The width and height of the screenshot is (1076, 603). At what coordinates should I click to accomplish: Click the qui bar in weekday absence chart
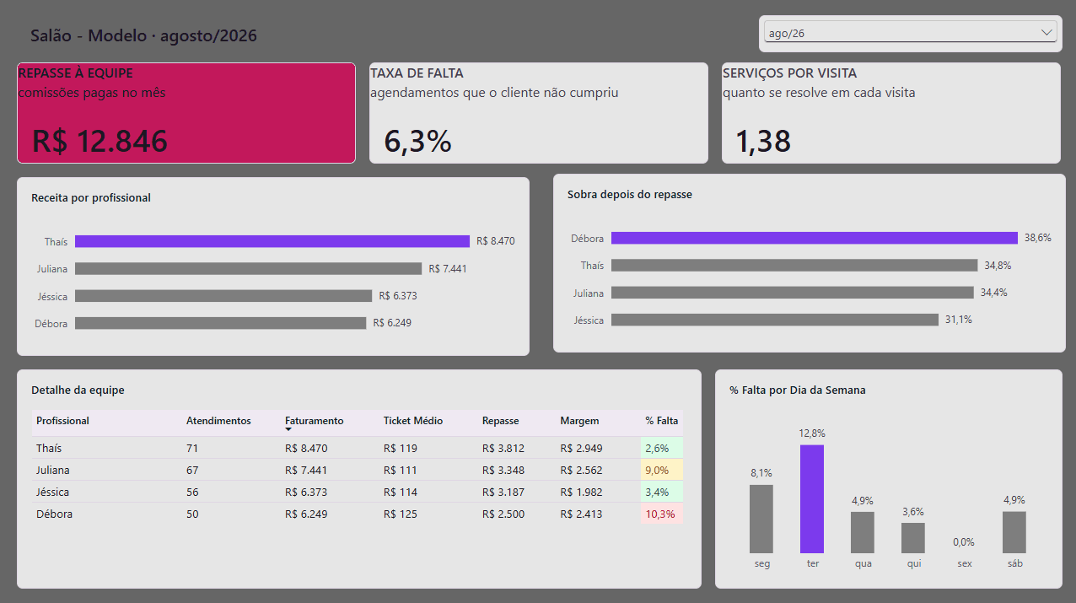coord(913,538)
